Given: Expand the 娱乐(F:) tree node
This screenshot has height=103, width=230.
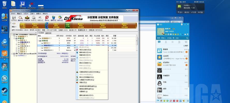Looking at the screenshot, I should pyautogui.click(x=17, y=48).
